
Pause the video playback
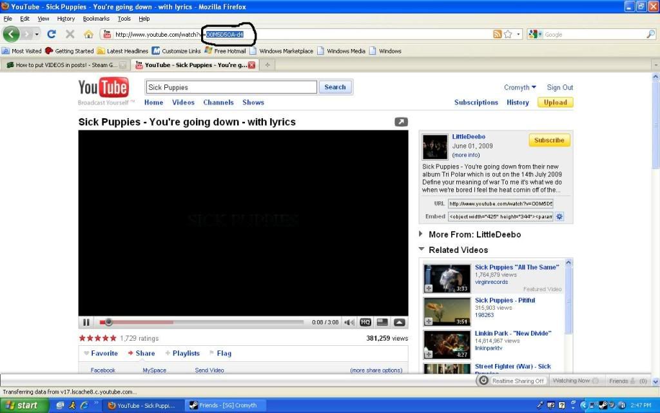point(86,322)
